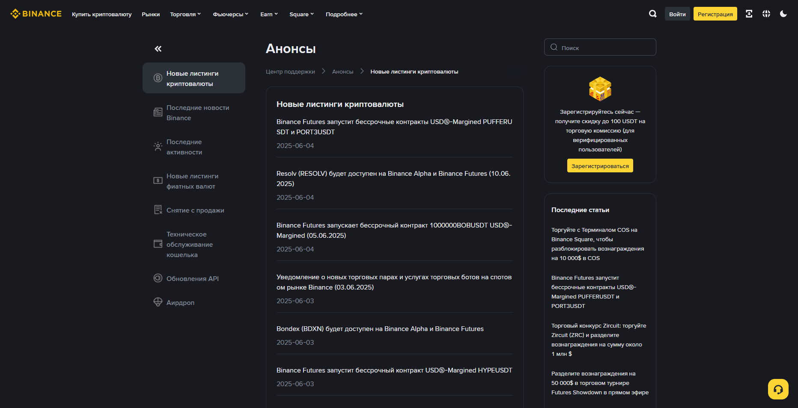This screenshot has width=798, height=408.
Task: Expand the Торговля dropdown menu
Action: click(x=185, y=14)
